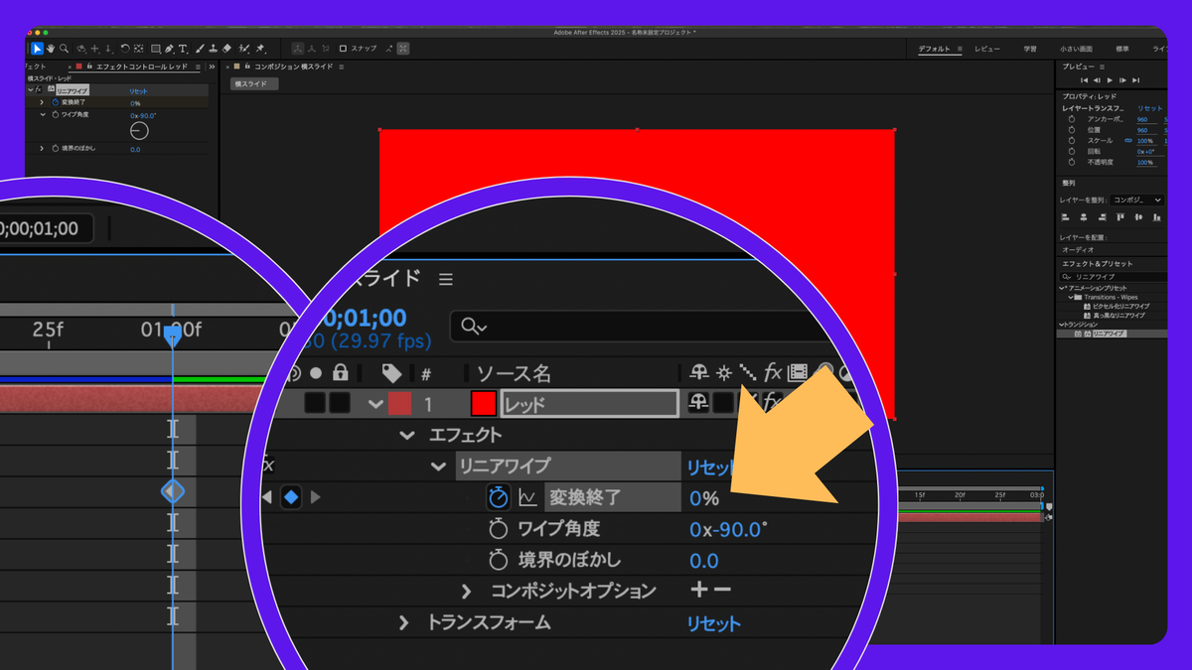Select the Type (T) tool
This screenshot has height=670, width=1192.
182,49
